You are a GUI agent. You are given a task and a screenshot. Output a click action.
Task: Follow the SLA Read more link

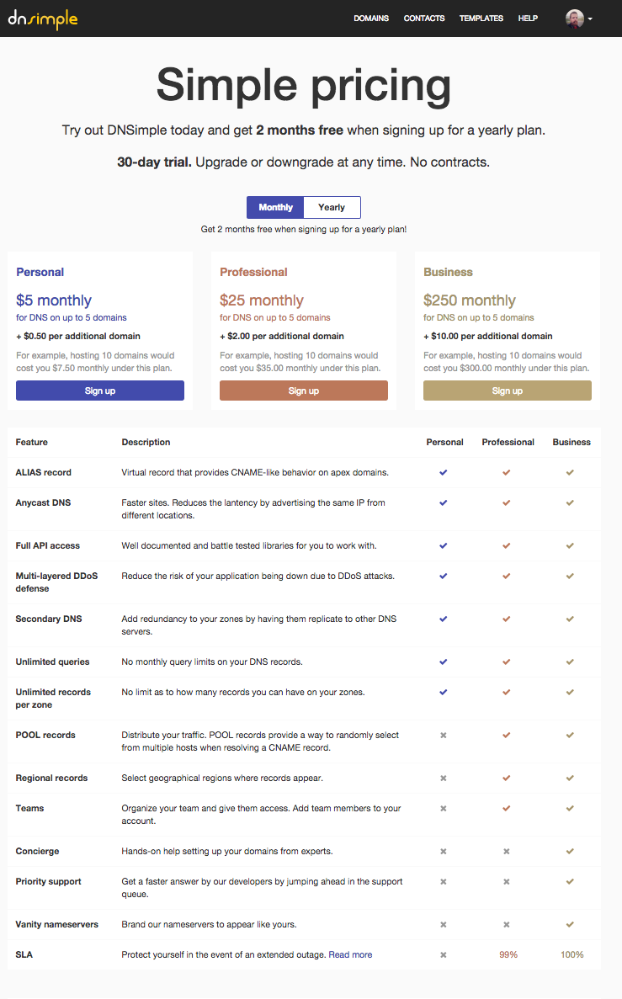pyautogui.click(x=350, y=954)
